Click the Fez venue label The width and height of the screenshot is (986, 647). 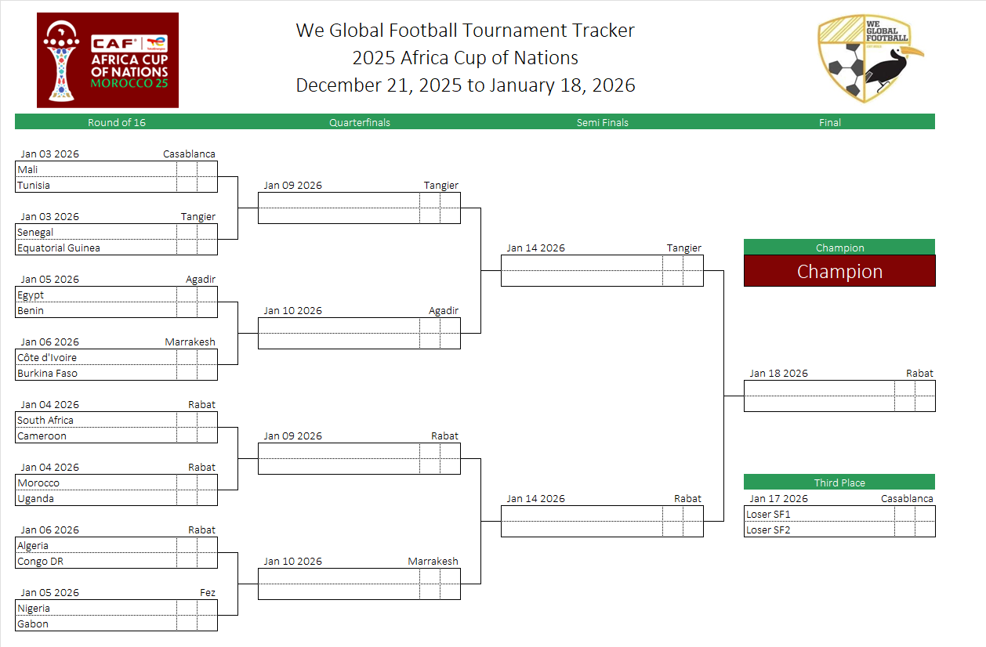pyautogui.click(x=207, y=592)
